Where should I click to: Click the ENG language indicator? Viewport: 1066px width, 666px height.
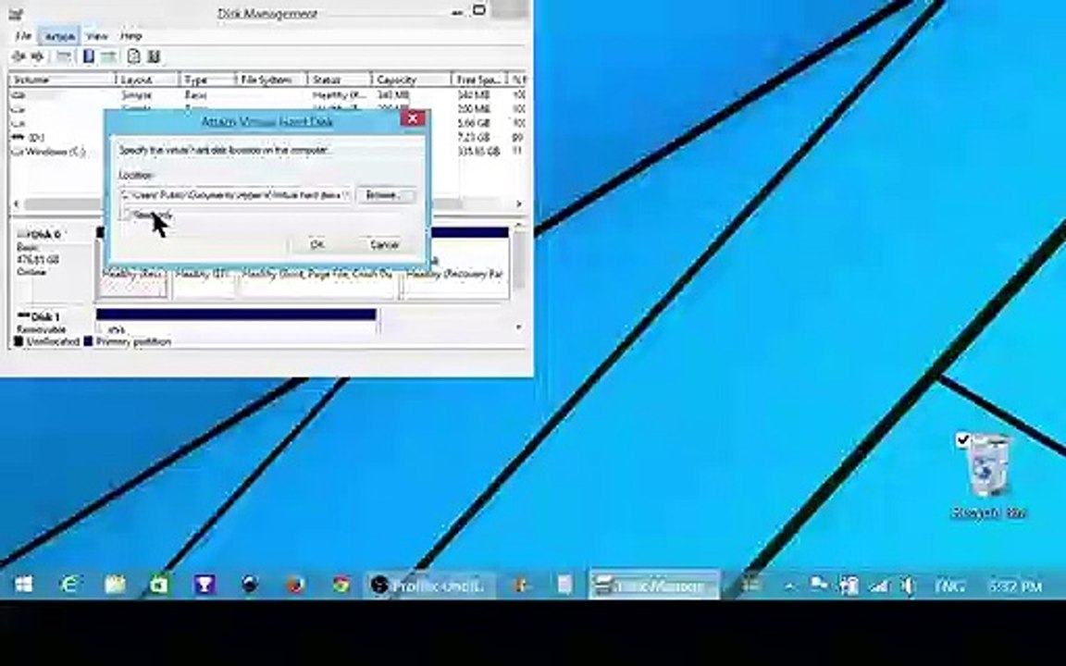(949, 586)
